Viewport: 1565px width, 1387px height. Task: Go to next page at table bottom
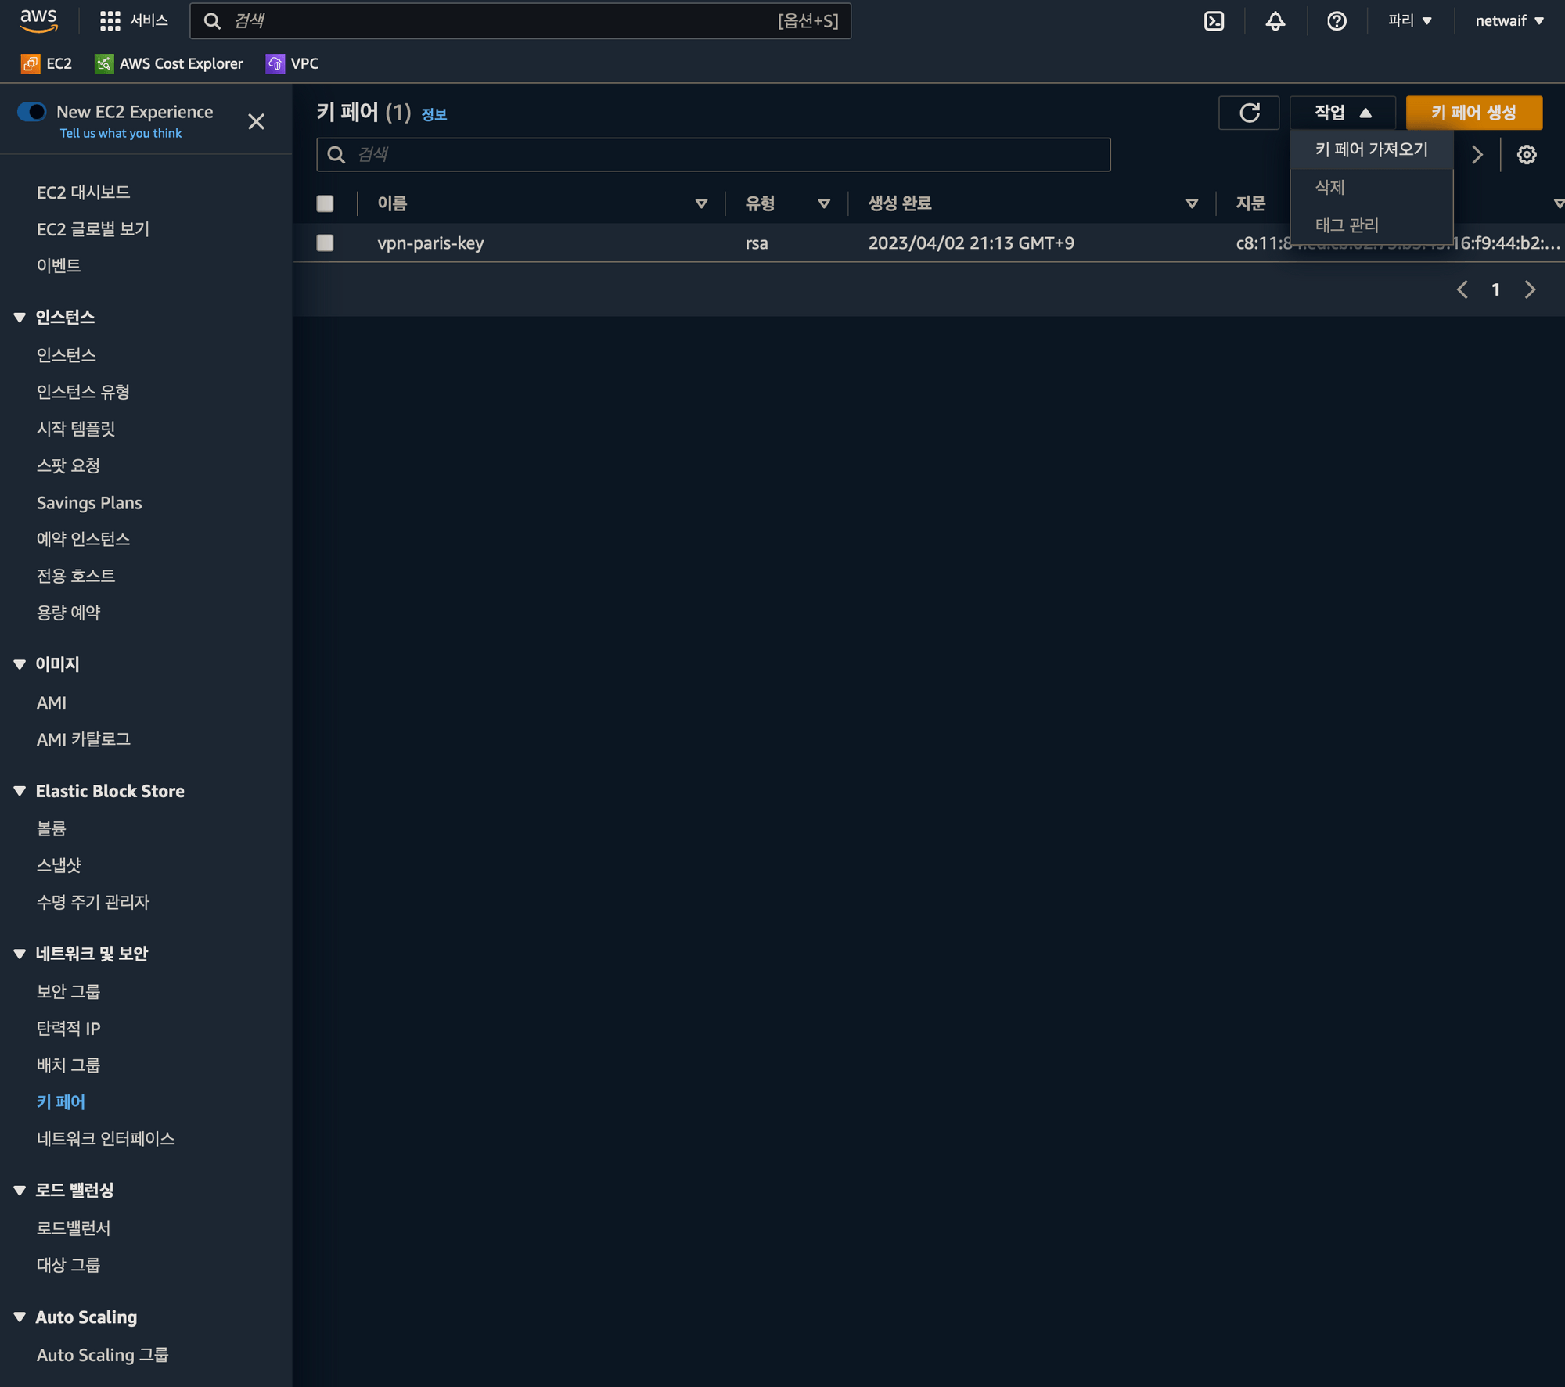click(1531, 289)
